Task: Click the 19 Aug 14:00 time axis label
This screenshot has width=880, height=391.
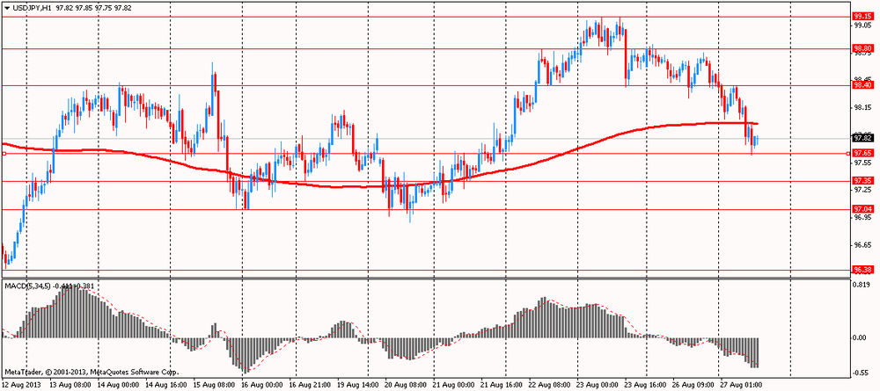Action: (x=357, y=386)
